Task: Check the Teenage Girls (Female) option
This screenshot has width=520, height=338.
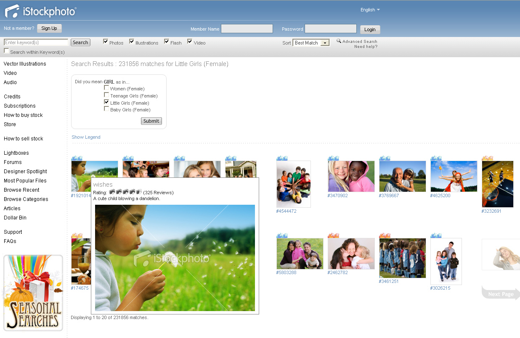Action: [106, 95]
